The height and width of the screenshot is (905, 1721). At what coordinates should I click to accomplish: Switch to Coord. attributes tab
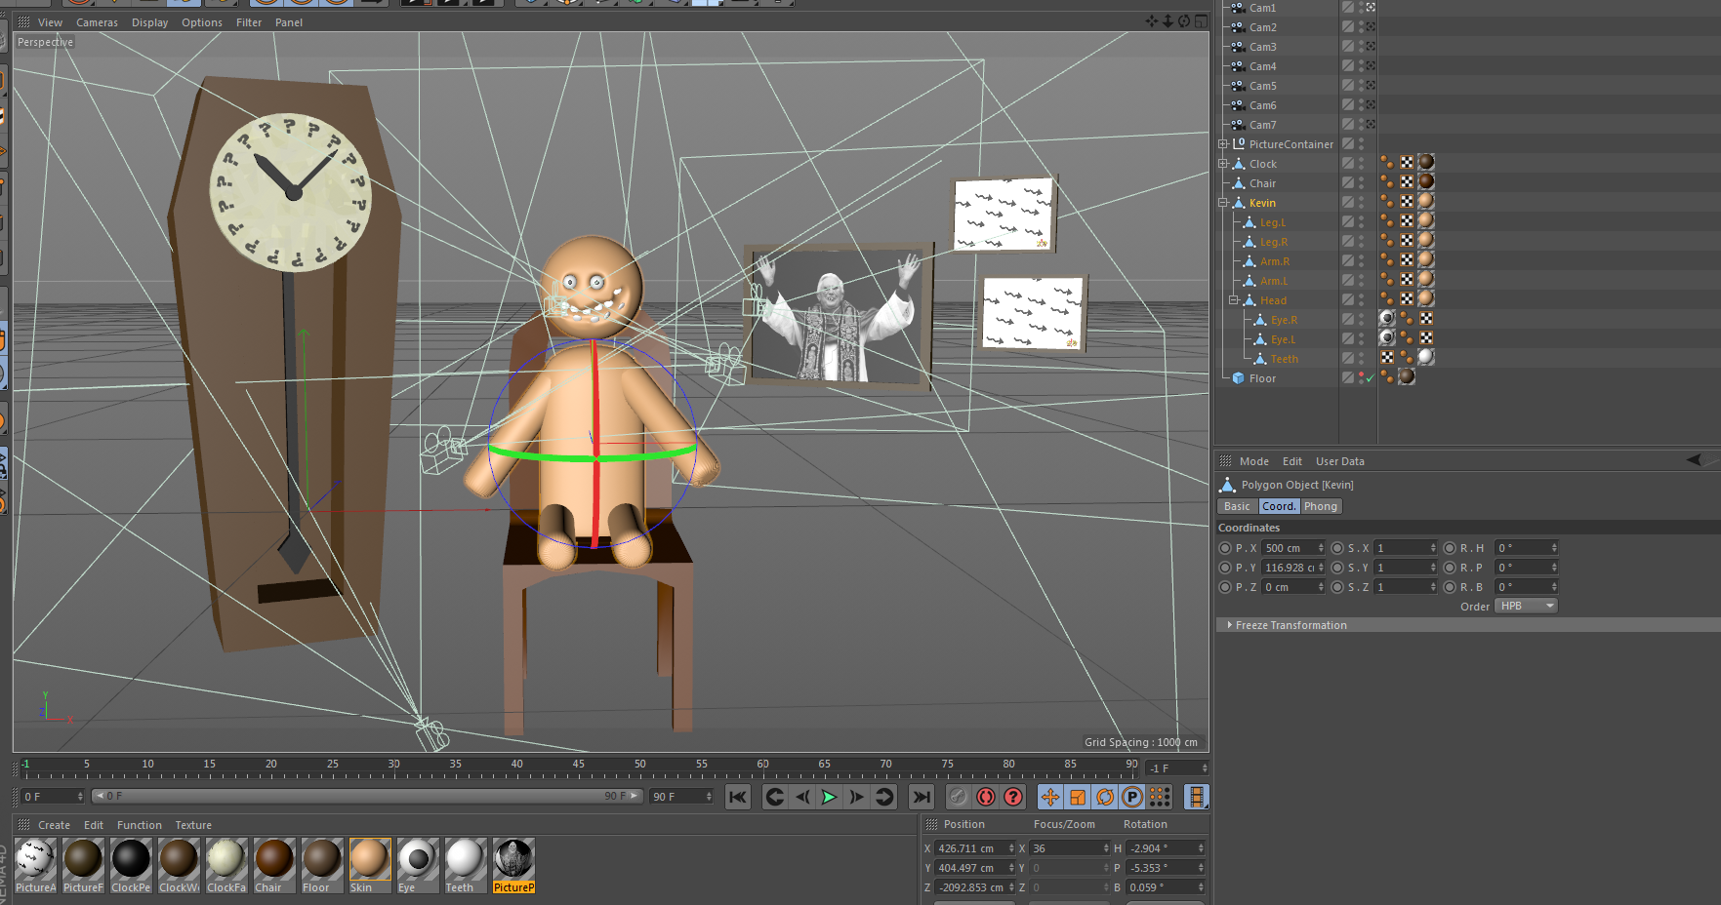(x=1279, y=506)
